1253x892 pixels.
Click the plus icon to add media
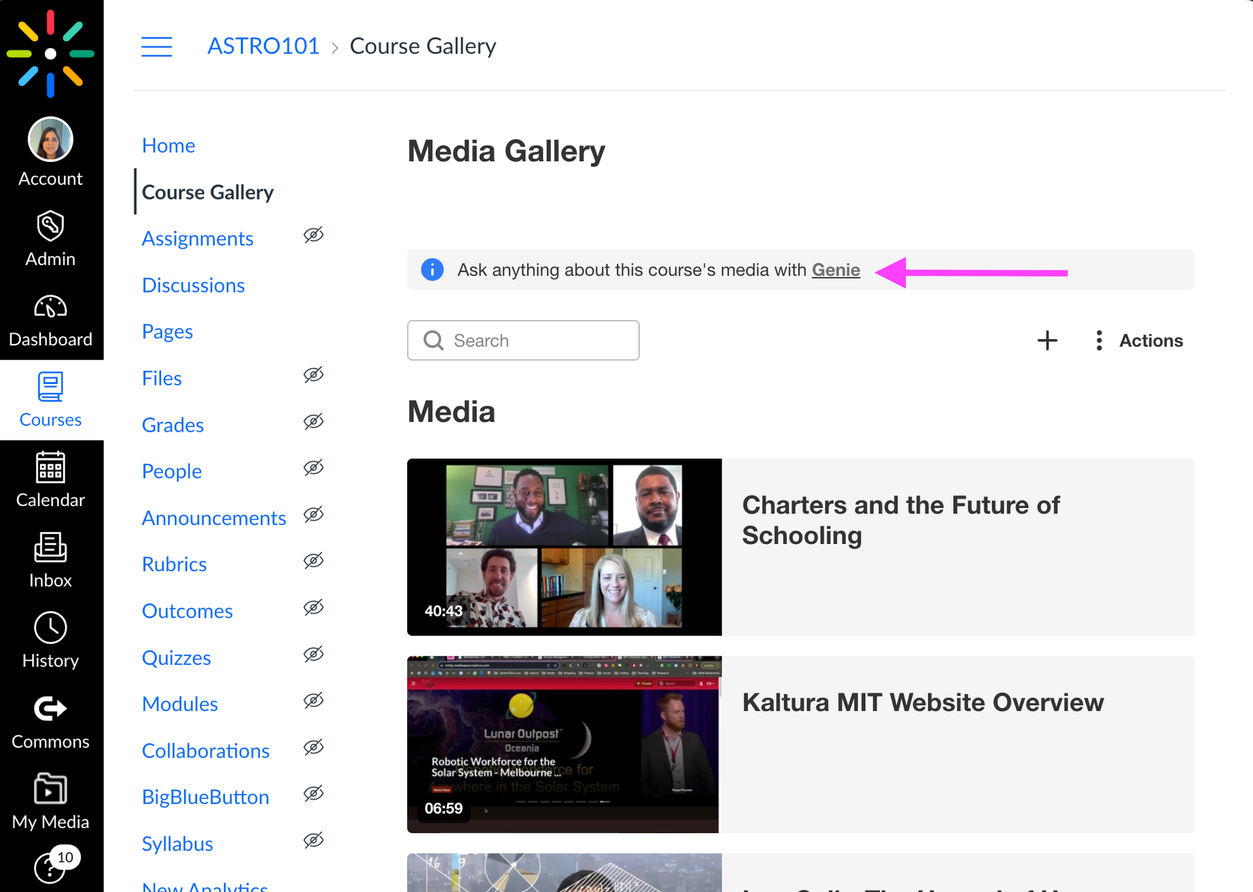(1047, 340)
